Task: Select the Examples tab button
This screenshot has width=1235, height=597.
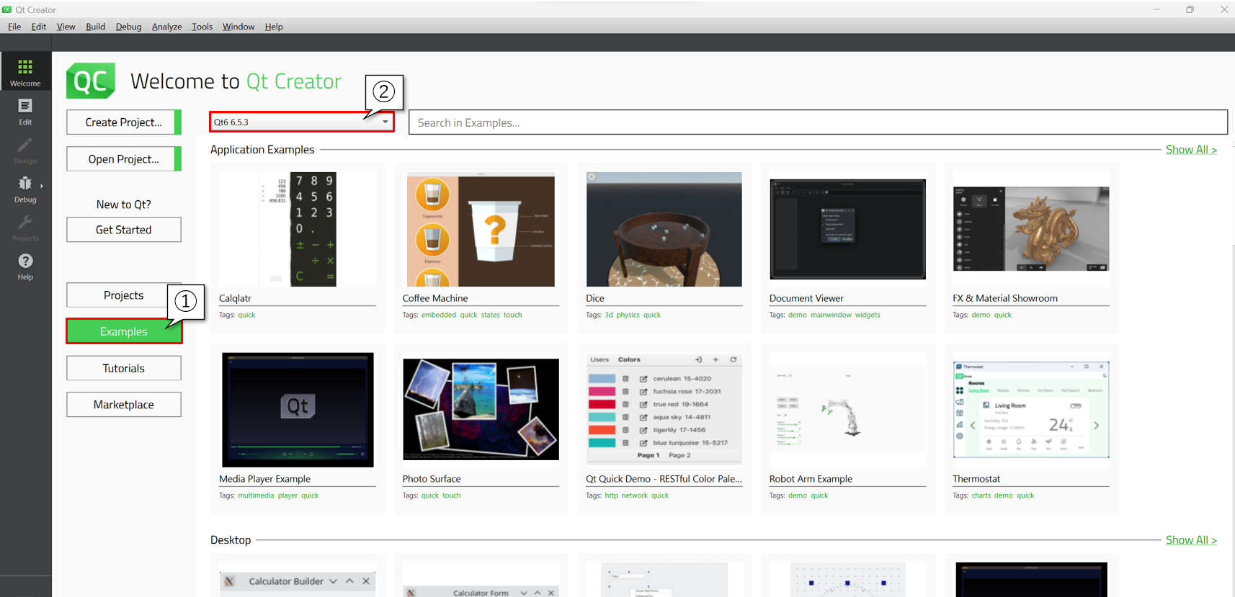Action: click(x=123, y=331)
